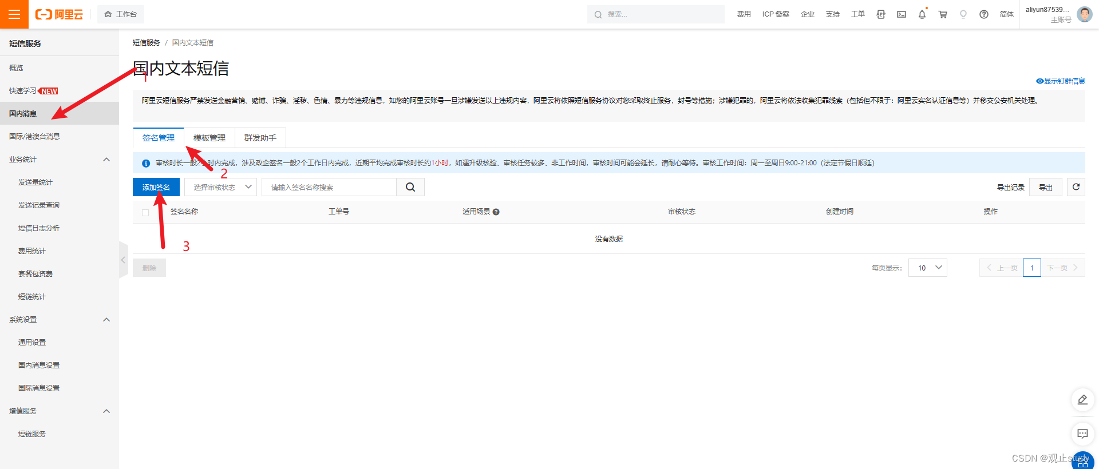Open ICP 备案 in top bar
1099x469 pixels.
[x=776, y=14]
